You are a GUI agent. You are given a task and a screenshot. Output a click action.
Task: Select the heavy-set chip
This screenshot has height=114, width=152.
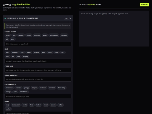(64, 35)
